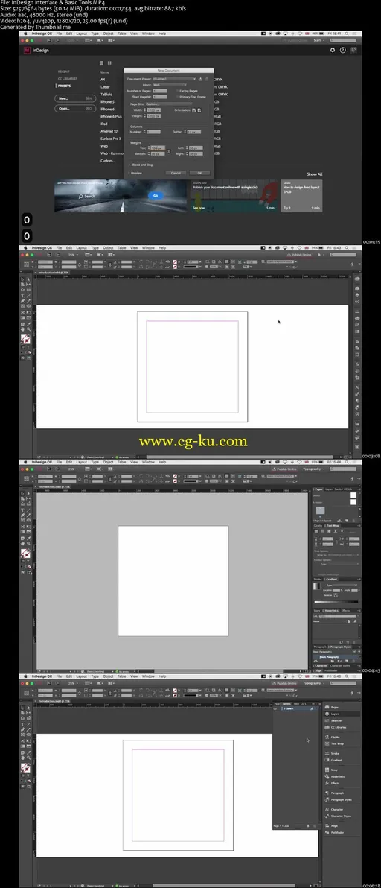
Task: Open the Stroke panel icon in the collapsed dock
Action: [x=328, y=753]
